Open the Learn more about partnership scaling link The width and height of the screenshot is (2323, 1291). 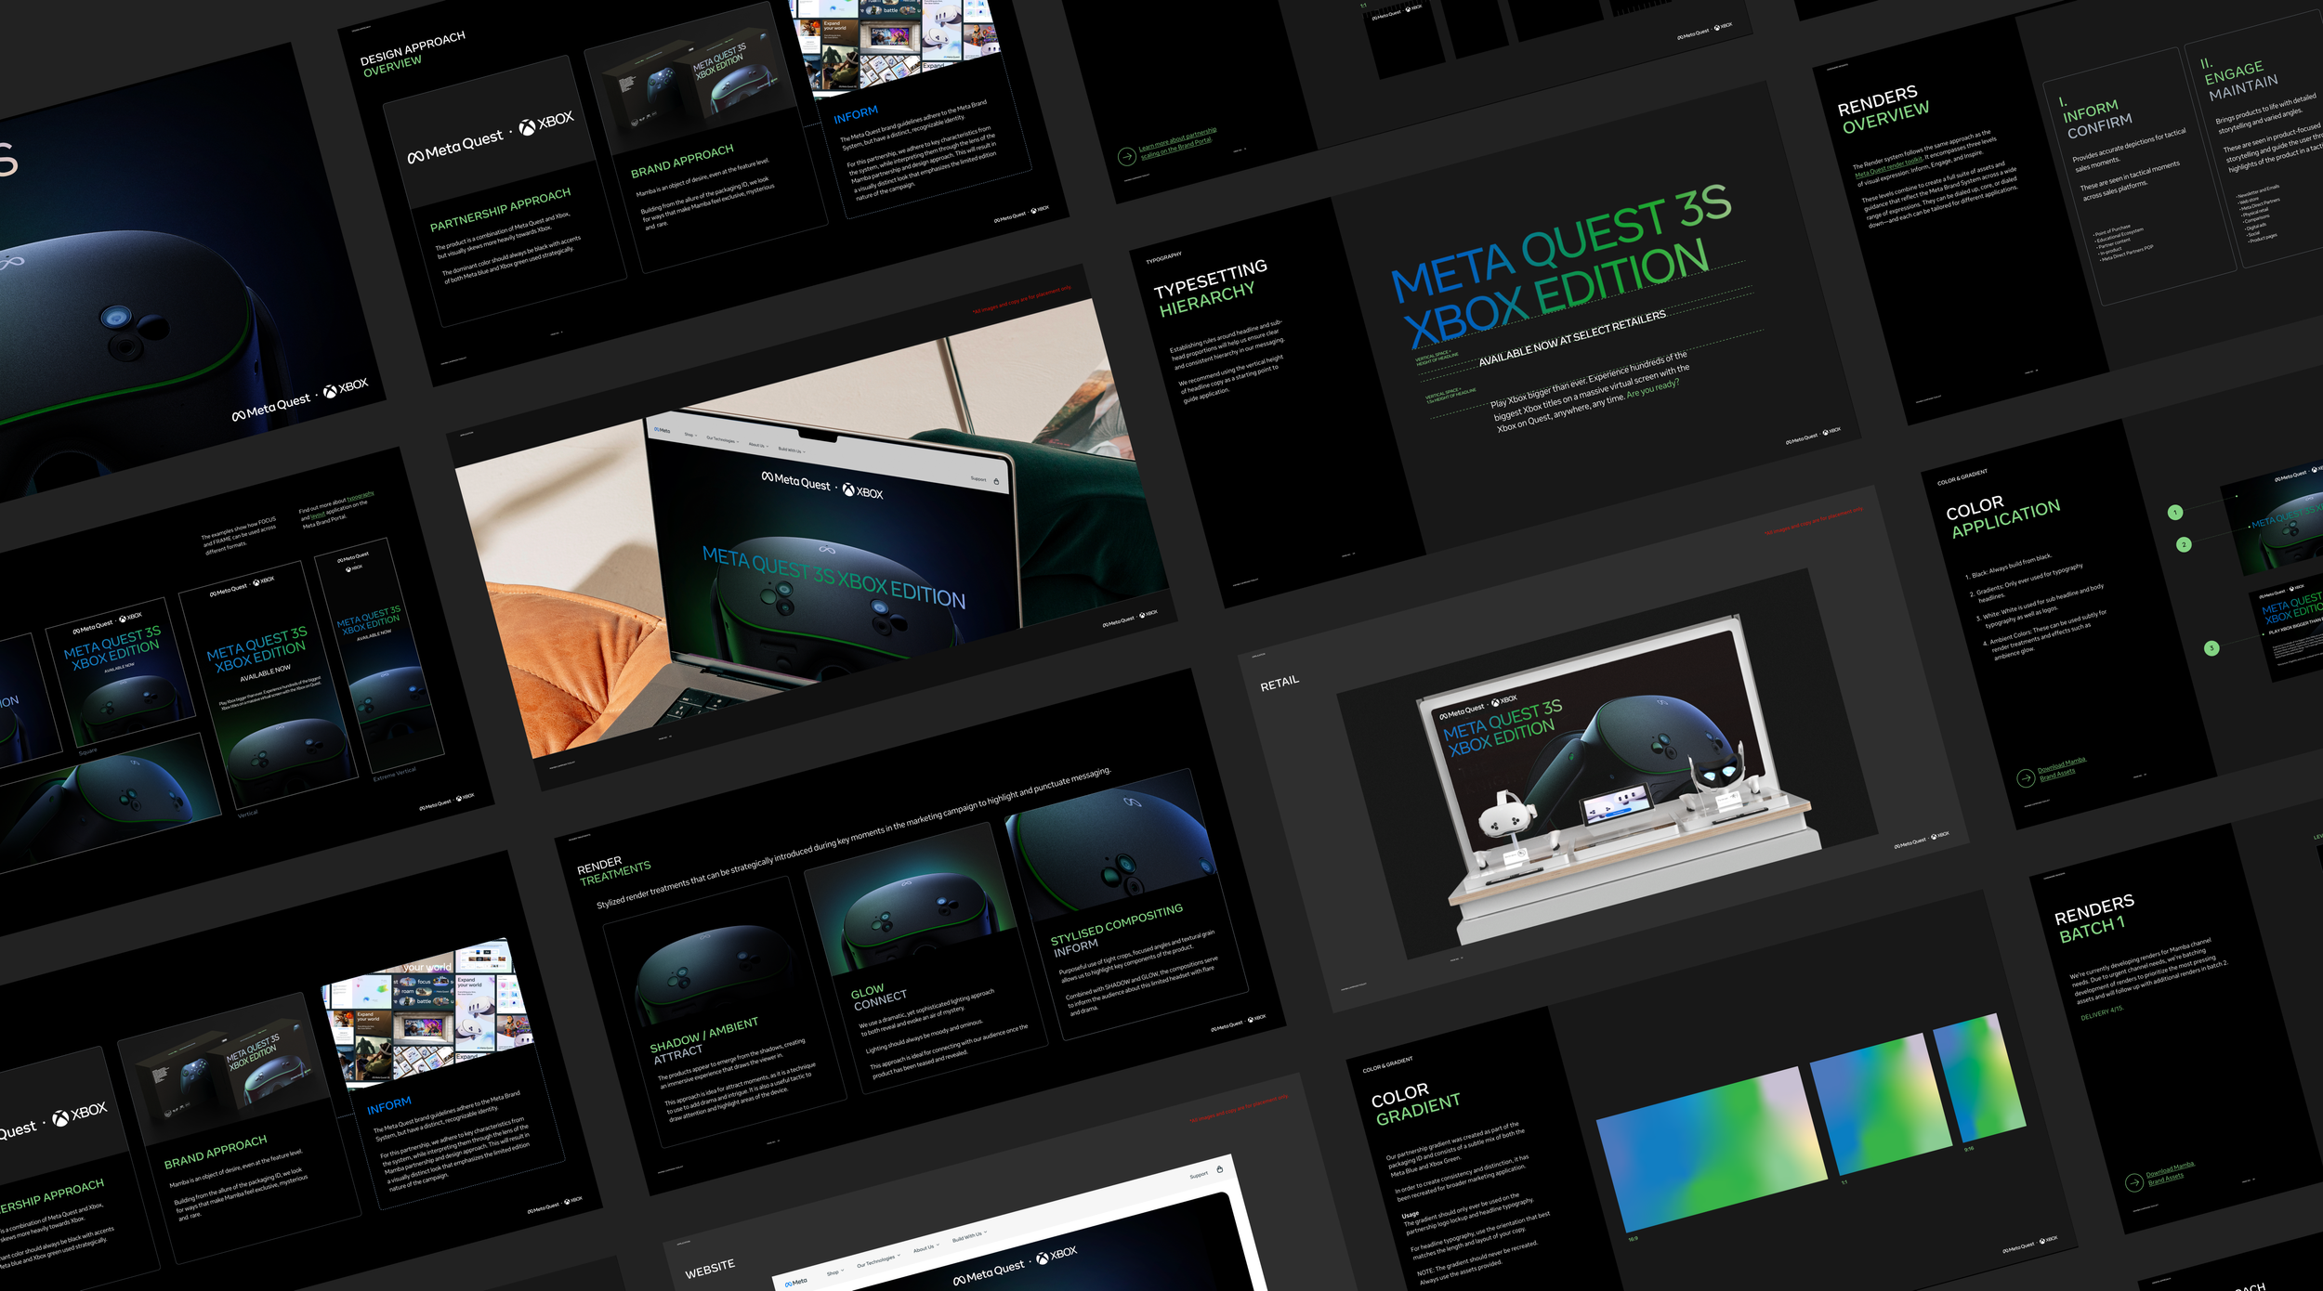coord(1177,142)
